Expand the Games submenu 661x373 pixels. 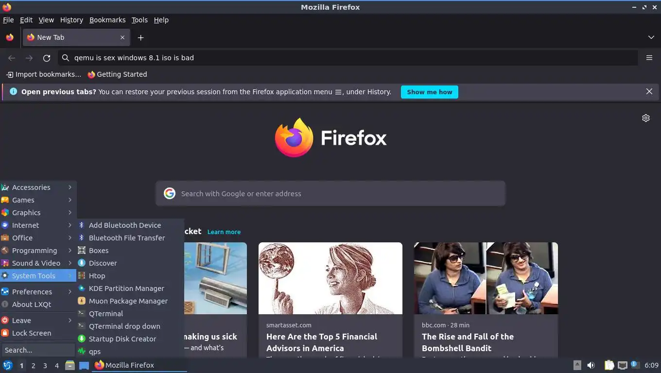38,200
